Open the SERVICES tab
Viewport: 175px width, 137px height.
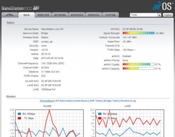94,15
